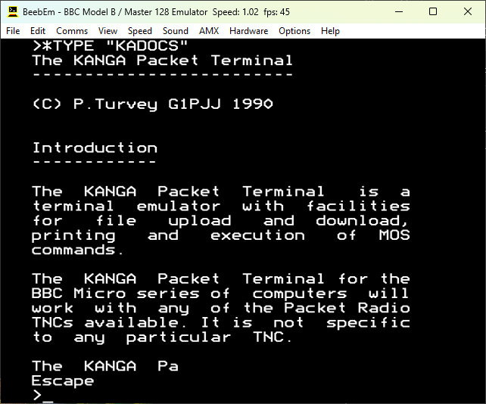486x404 pixels.
Task: Click '(C) P.Turvey G1PJJ 1990' line
Action: click(152, 104)
